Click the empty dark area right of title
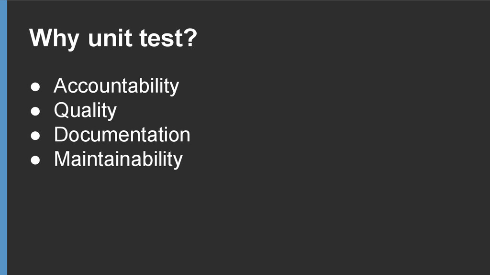The image size is (490, 275). [344, 38]
